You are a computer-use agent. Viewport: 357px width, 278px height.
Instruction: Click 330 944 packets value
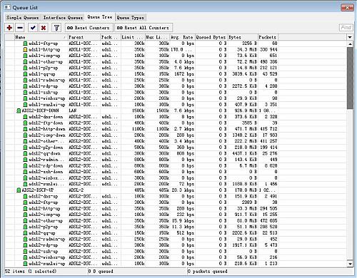[x=268, y=50]
